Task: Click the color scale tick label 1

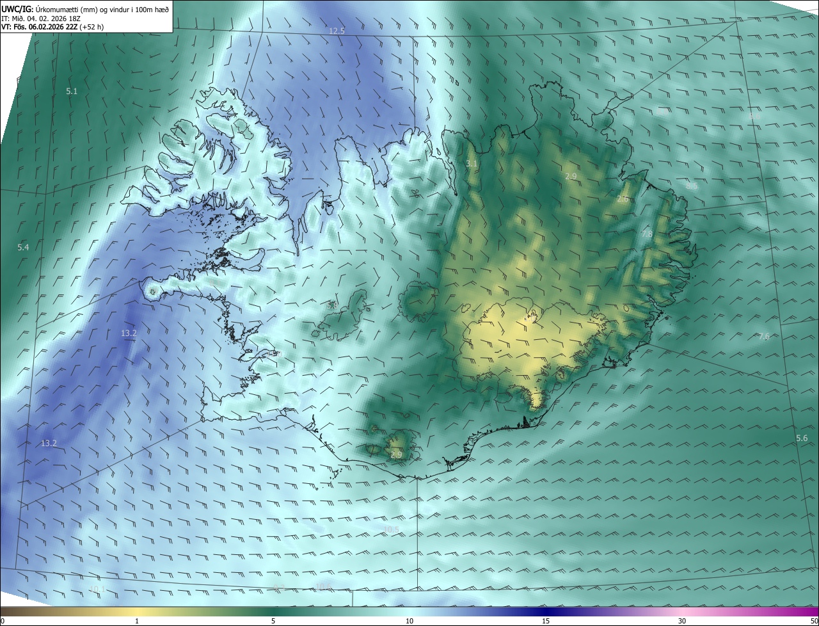Action: [137, 621]
